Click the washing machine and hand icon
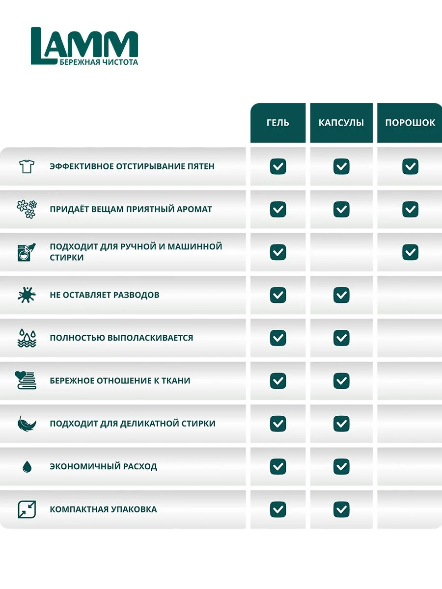 [27, 252]
